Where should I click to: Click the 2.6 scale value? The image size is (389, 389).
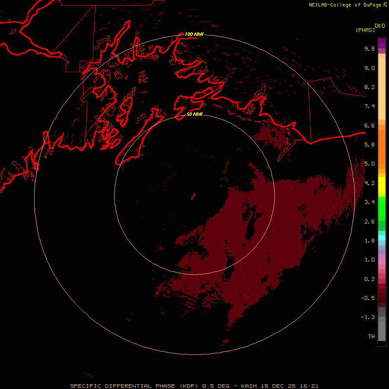click(x=370, y=222)
